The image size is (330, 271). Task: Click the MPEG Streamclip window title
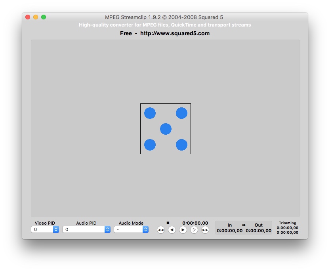point(164,17)
